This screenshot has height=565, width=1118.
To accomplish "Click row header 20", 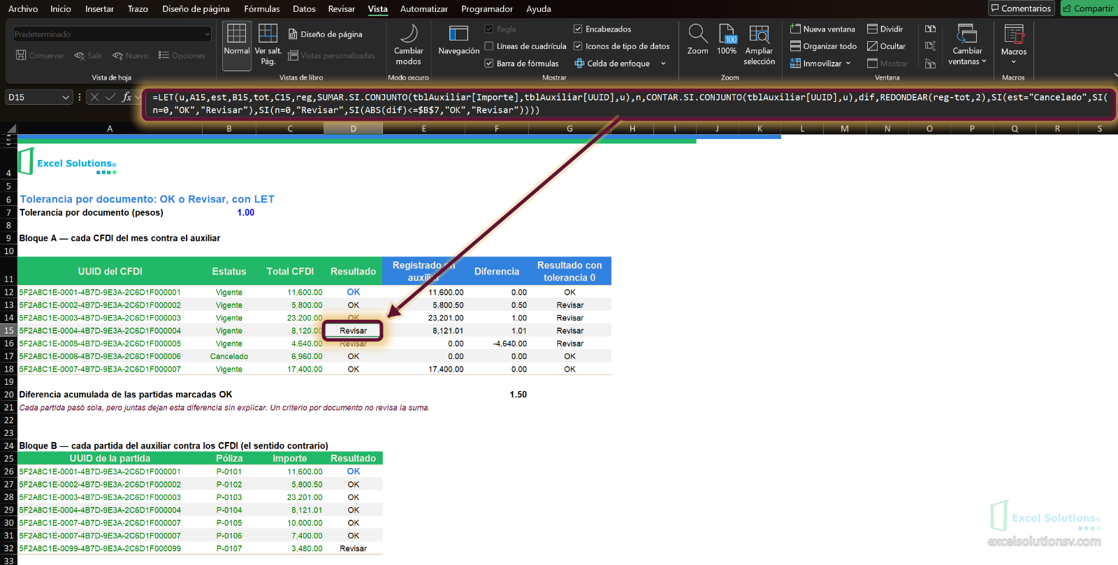I will pos(8,395).
